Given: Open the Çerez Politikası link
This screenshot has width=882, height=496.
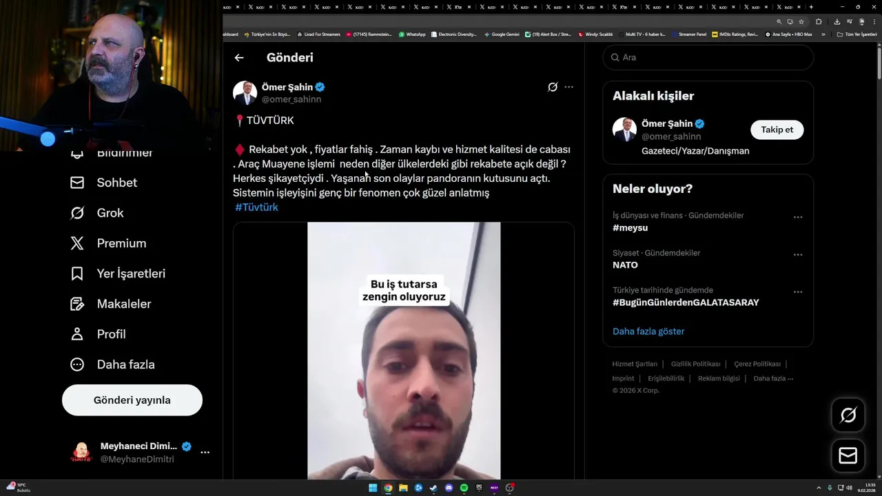Looking at the screenshot, I should [757, 364].
